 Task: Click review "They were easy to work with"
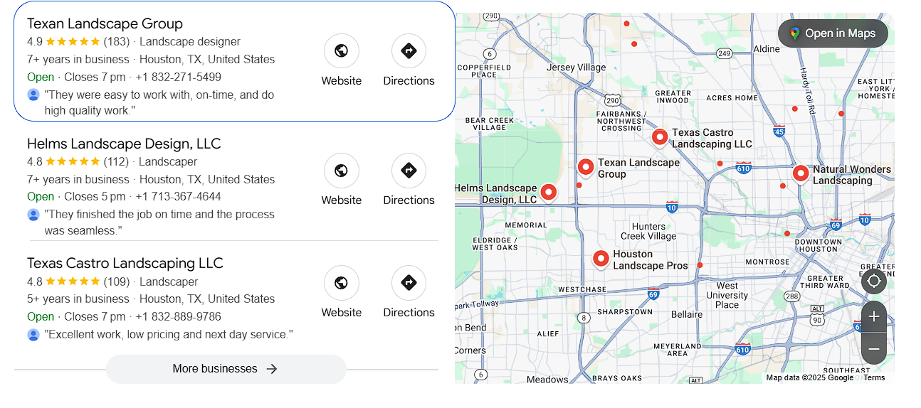click(x=159, y=102)
